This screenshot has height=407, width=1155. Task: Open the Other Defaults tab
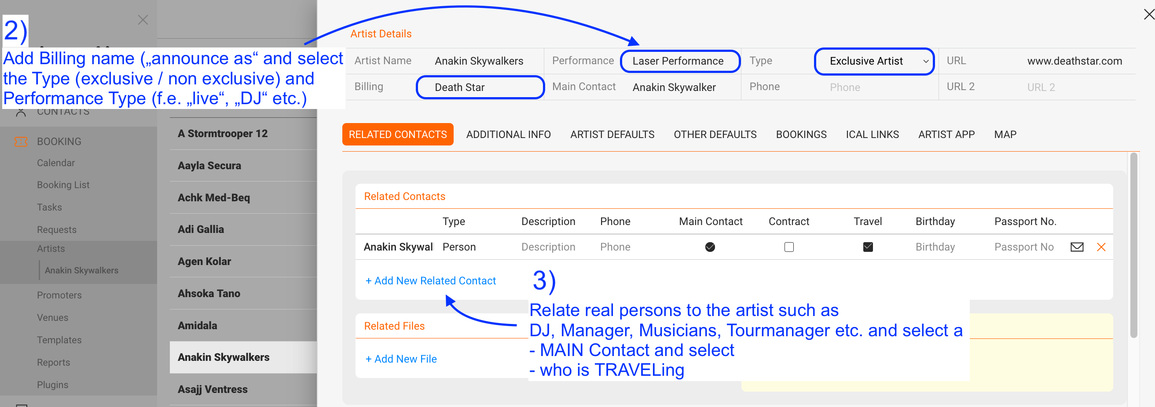[x=715, y=134]
